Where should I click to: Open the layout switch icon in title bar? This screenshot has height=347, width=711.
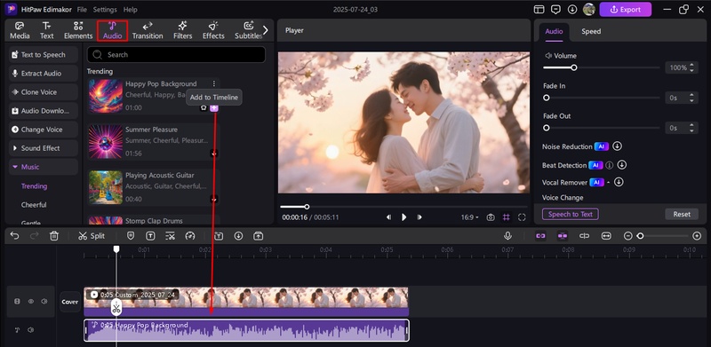point(539,10)
